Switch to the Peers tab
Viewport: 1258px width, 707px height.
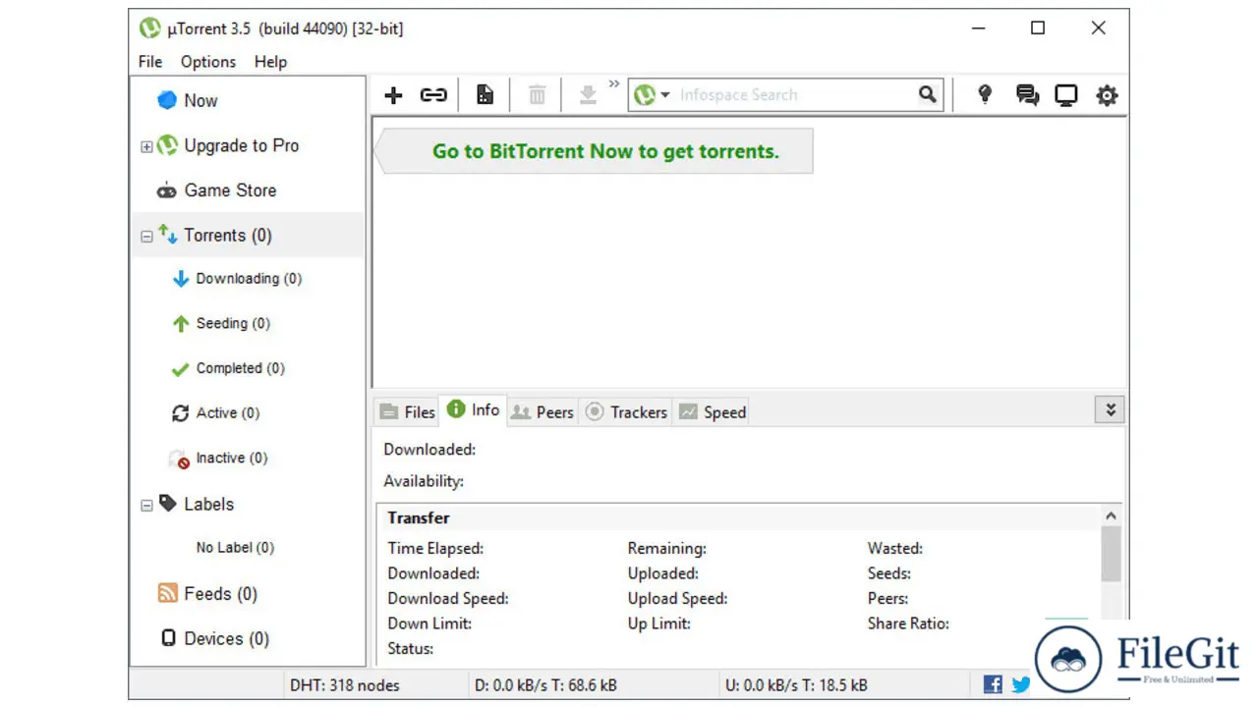[x=543, y=412]
